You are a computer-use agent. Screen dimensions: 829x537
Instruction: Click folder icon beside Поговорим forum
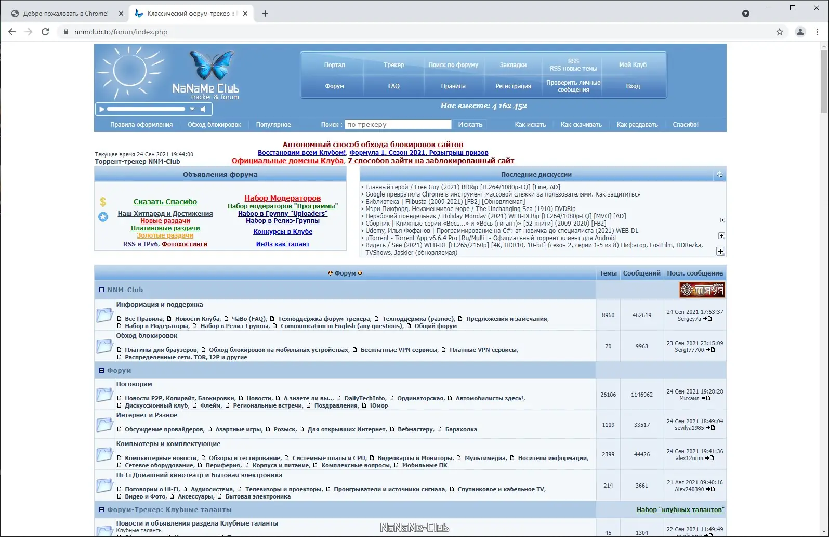click(104, 395)
